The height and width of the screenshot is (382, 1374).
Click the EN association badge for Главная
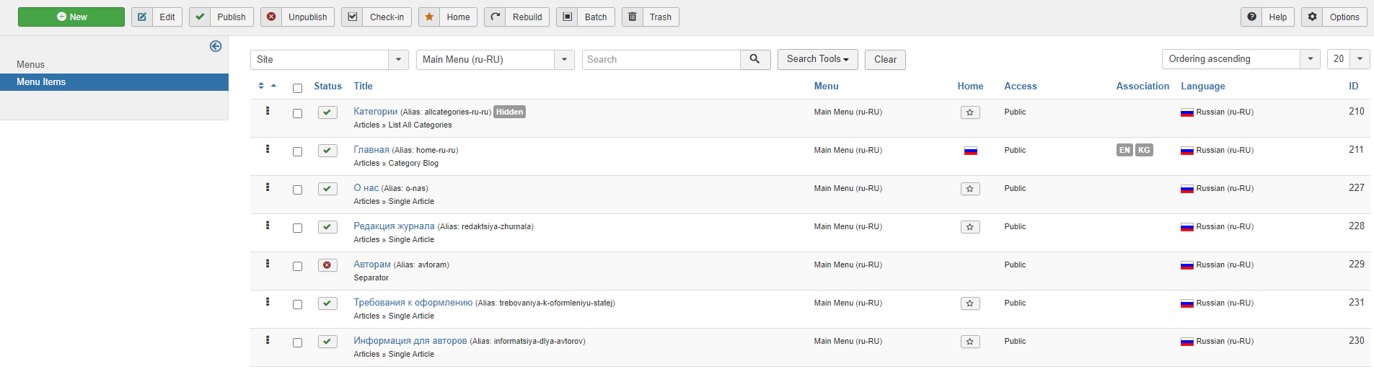[1124, 150]
